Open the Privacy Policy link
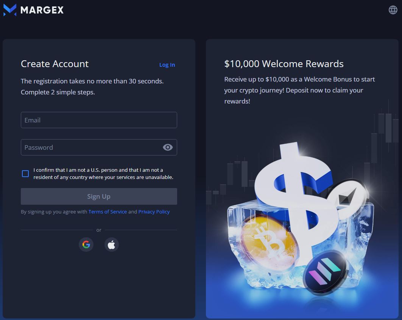 coord(154,212)
